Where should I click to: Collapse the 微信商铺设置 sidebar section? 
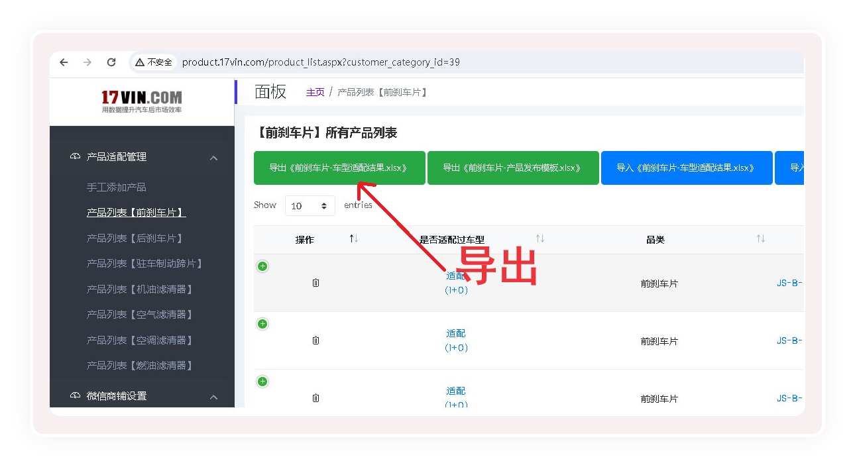pyautogui.click(x=213, y=397)
